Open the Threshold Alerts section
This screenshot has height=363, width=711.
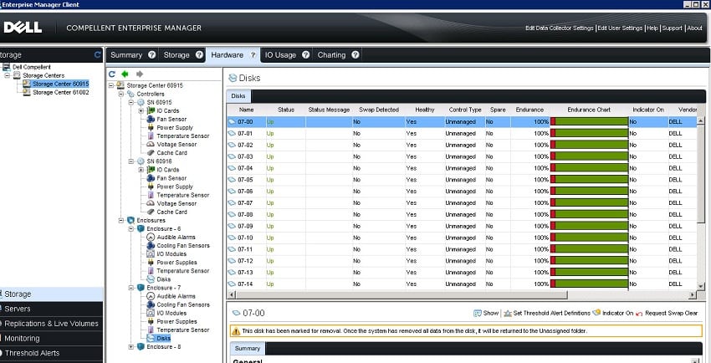(52, 353)
